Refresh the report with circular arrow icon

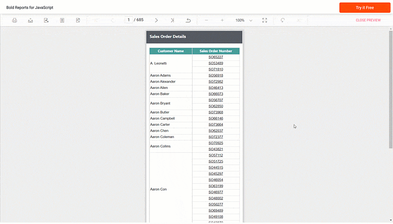[x=283, y=20]
